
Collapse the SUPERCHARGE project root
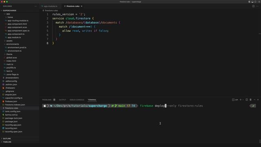(9, 11)
